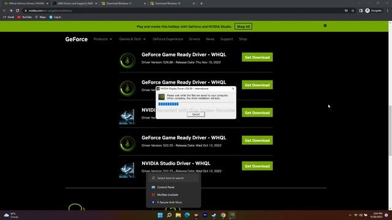Select Control Panel from popup menu

pos(173,187)
